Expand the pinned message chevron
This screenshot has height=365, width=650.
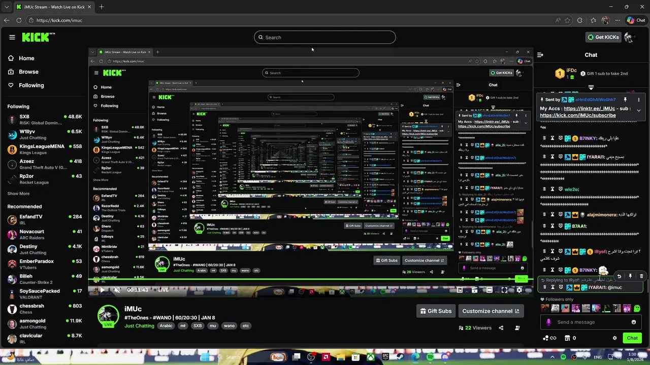coord(639,110)
